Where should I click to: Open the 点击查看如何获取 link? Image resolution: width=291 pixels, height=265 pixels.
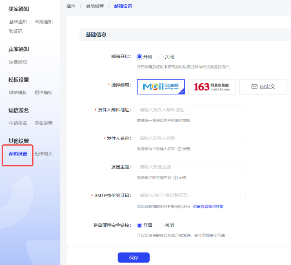pyautogui.click(x=208, y=206)
